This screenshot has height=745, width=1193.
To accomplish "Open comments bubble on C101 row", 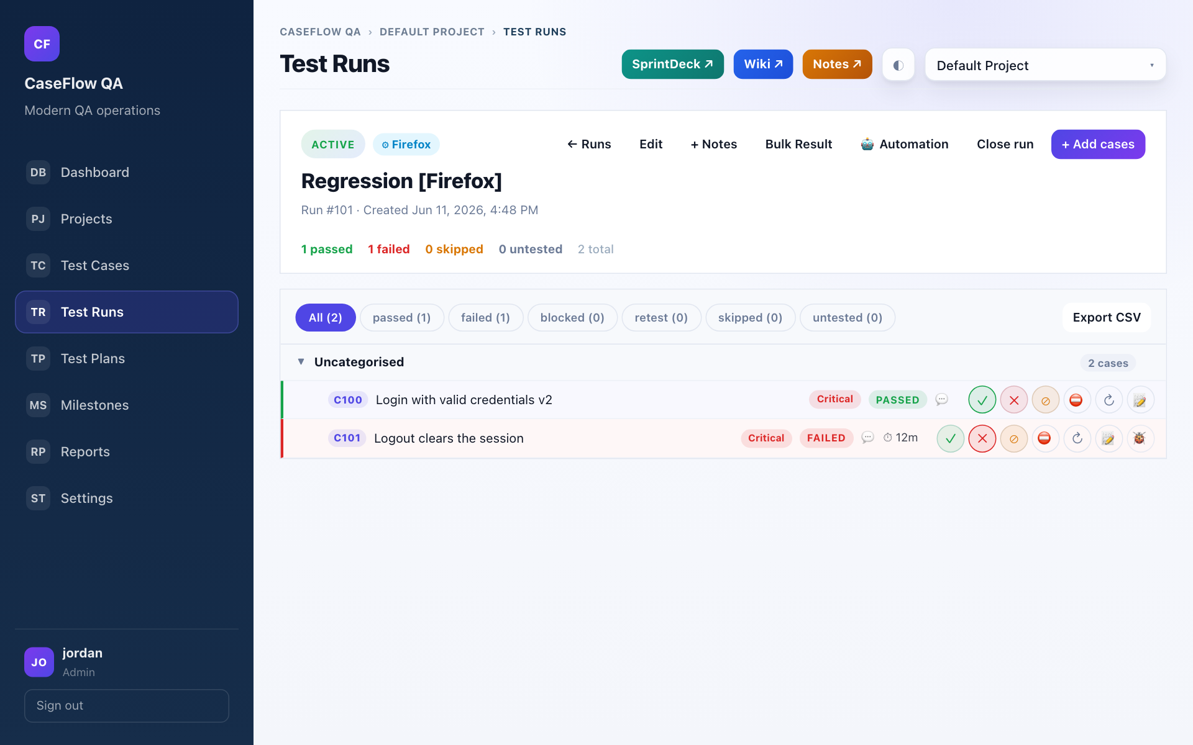I will pyautogui.click(x=868, y=438).
